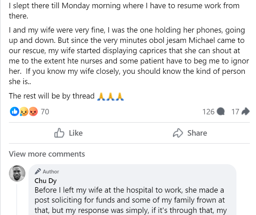The image size is (256, 215).
Task: Click the Author label in comment
Action: click(51, 171)
